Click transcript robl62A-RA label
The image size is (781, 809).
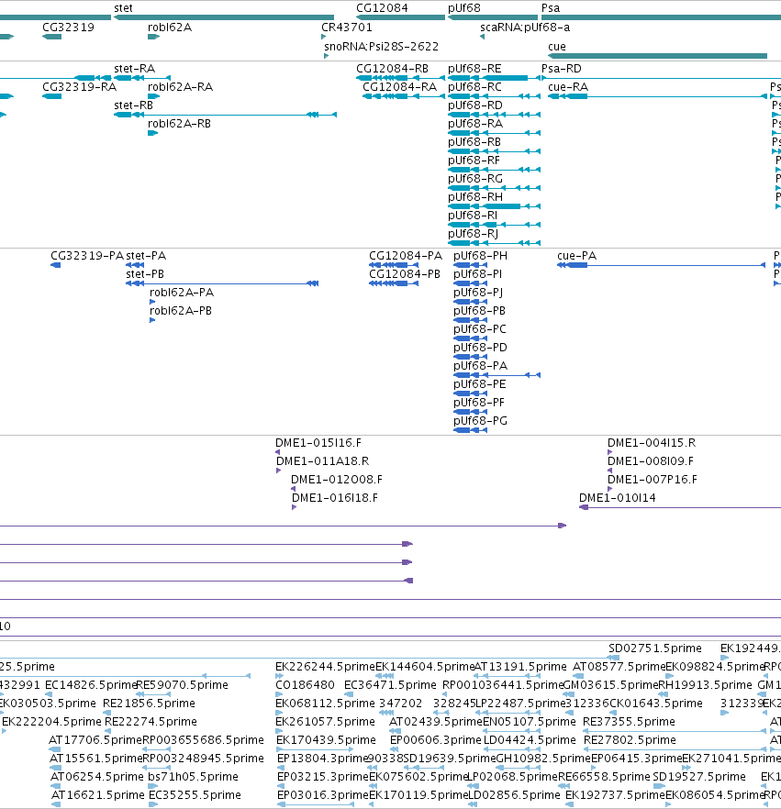pos(180,86)
